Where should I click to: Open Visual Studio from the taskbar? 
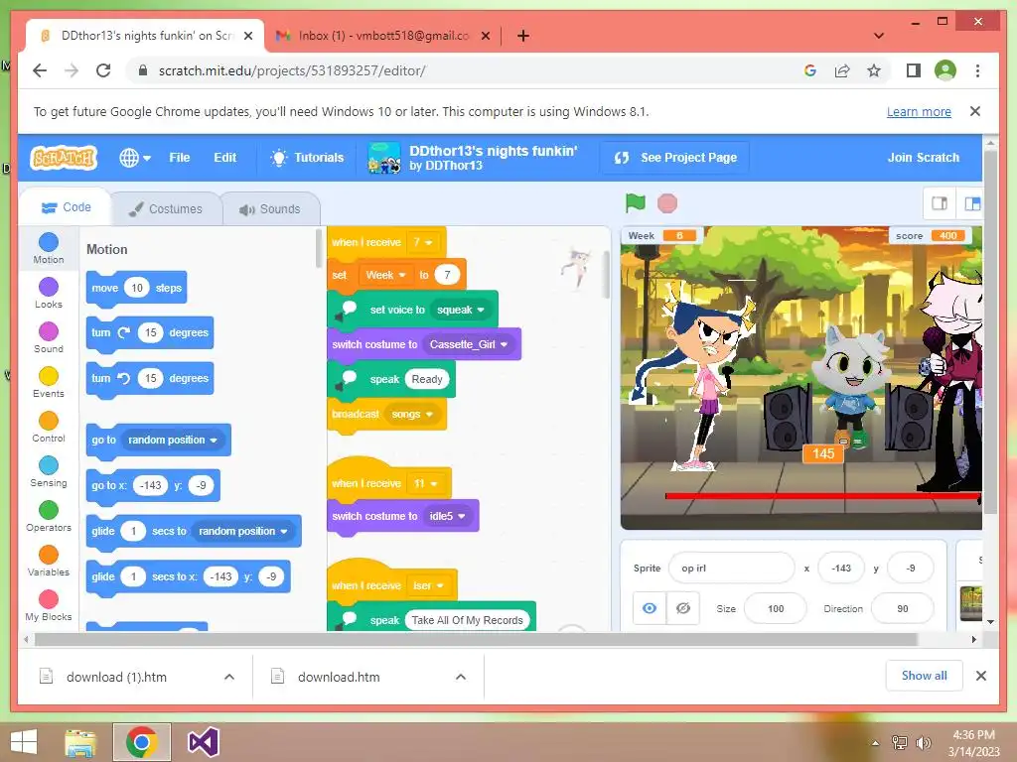pos(203,742)
